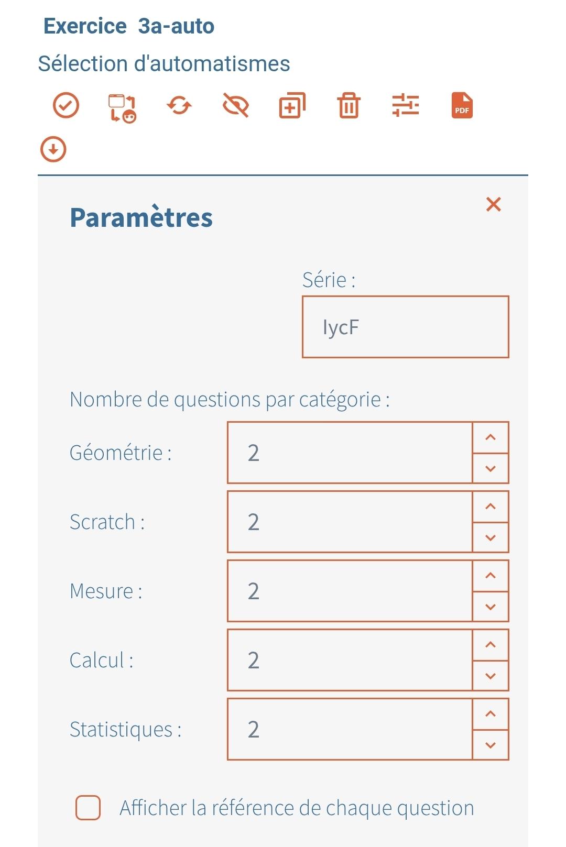
Task: Decrease the Scratch question count
Action: coord(491,537)
